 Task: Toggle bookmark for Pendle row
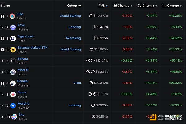pos(2,83)
